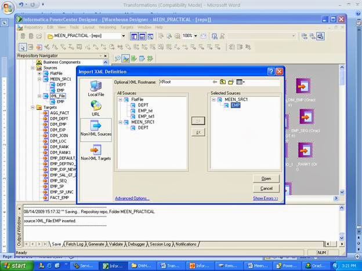Select EMP_txt in All Sources
Screen dimensions: 362x271
coord(145,111)
